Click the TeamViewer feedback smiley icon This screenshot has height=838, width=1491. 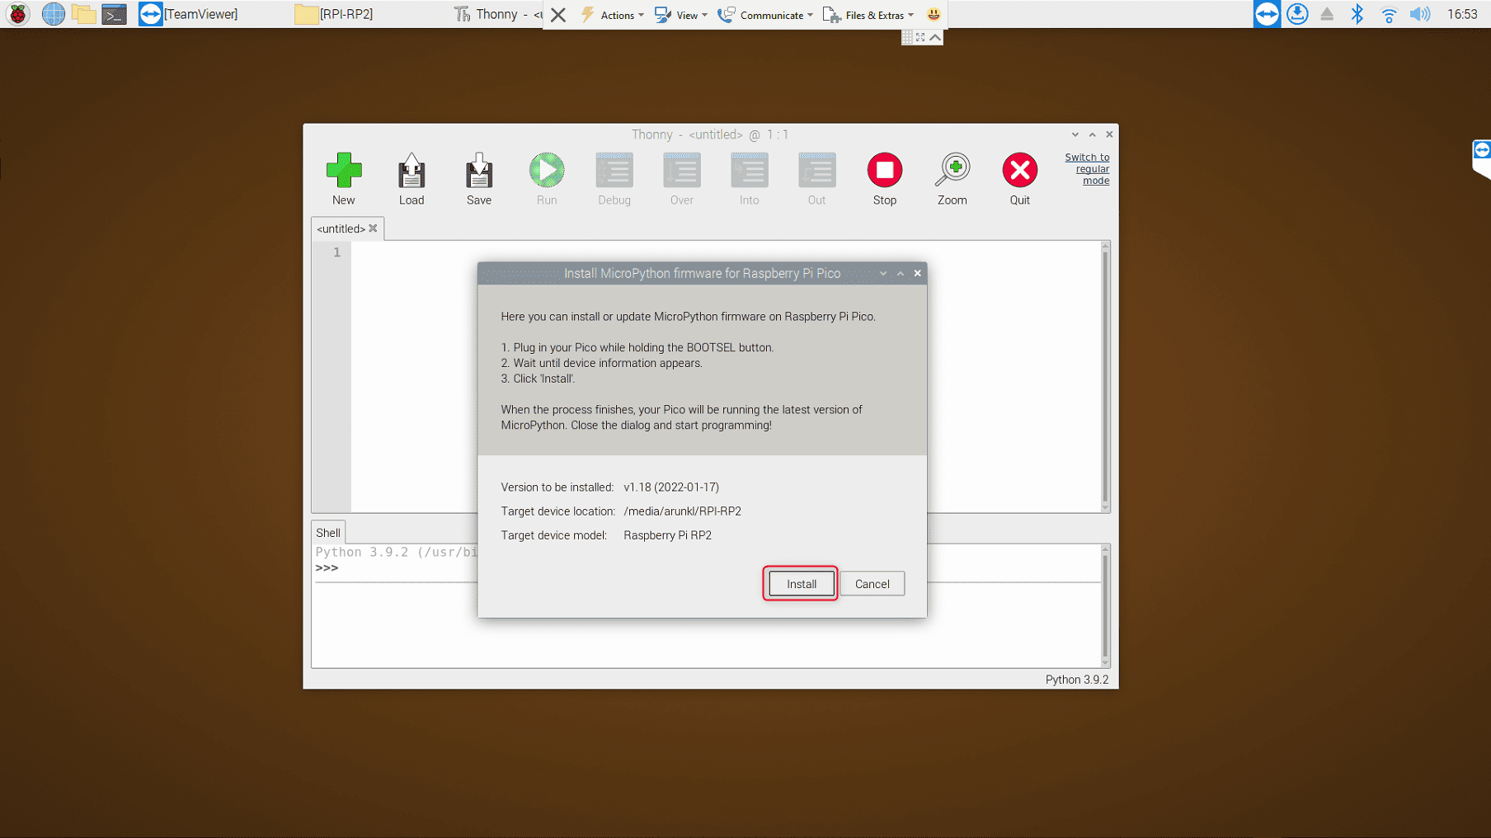pos(934,14)
